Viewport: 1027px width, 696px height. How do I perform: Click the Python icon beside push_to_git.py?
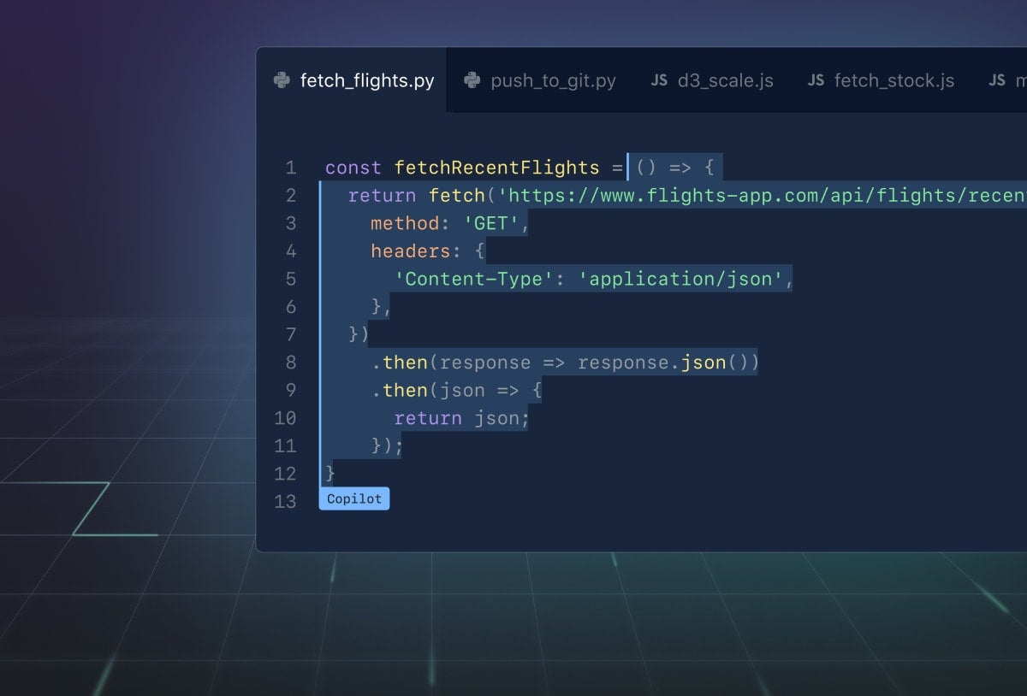click(x=472, y=80)
